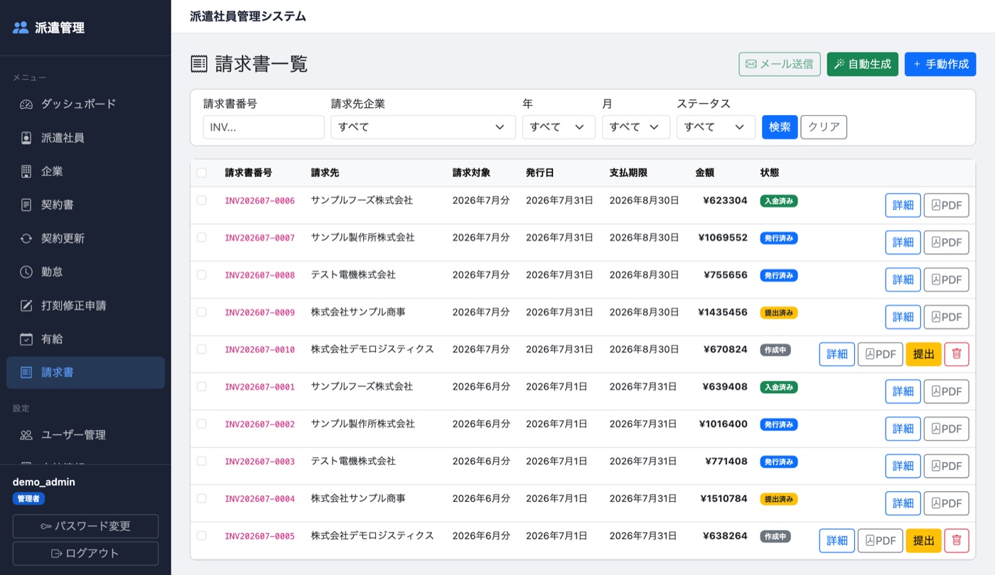Expand the ステータス dropdown
Screen dimensions: 995x575
[716, 127]
